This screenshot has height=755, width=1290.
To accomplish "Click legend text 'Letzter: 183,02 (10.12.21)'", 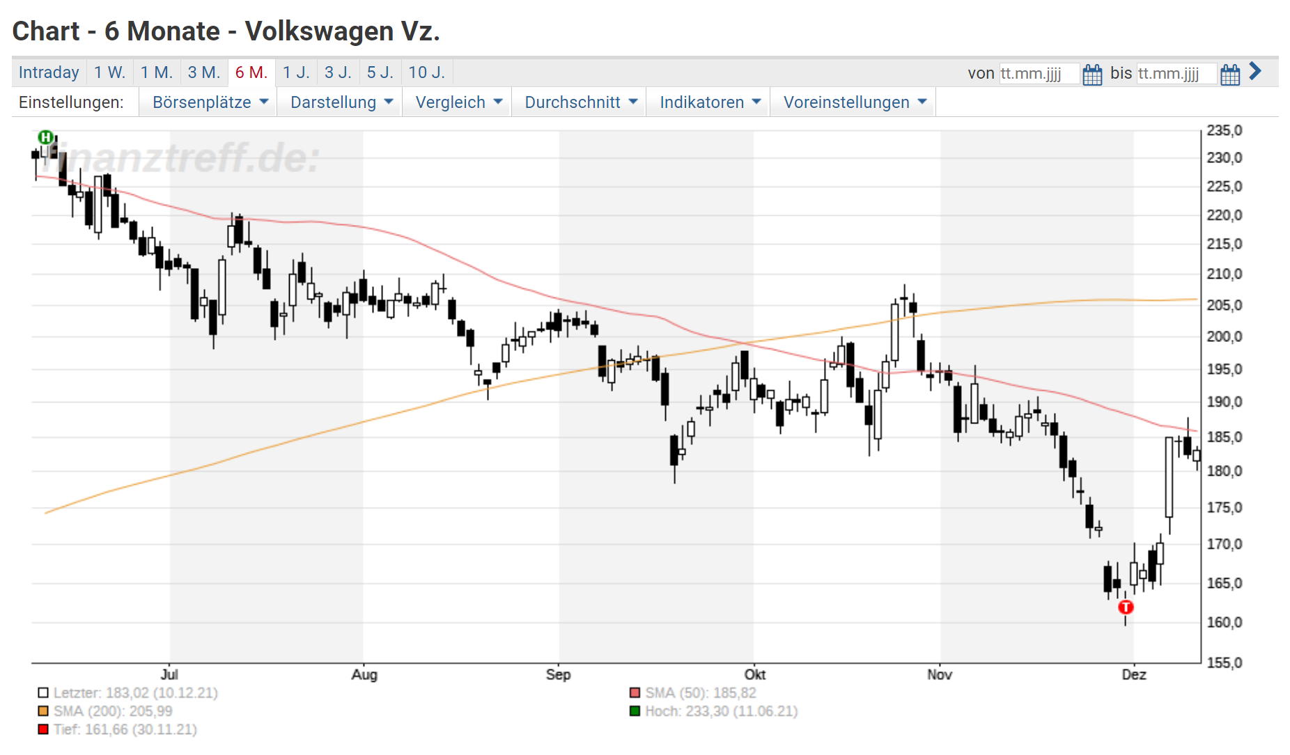I will pos(136,693).
